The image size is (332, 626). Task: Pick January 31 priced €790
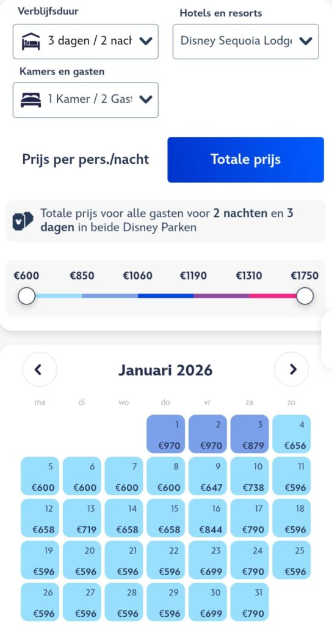click(250, 602)
